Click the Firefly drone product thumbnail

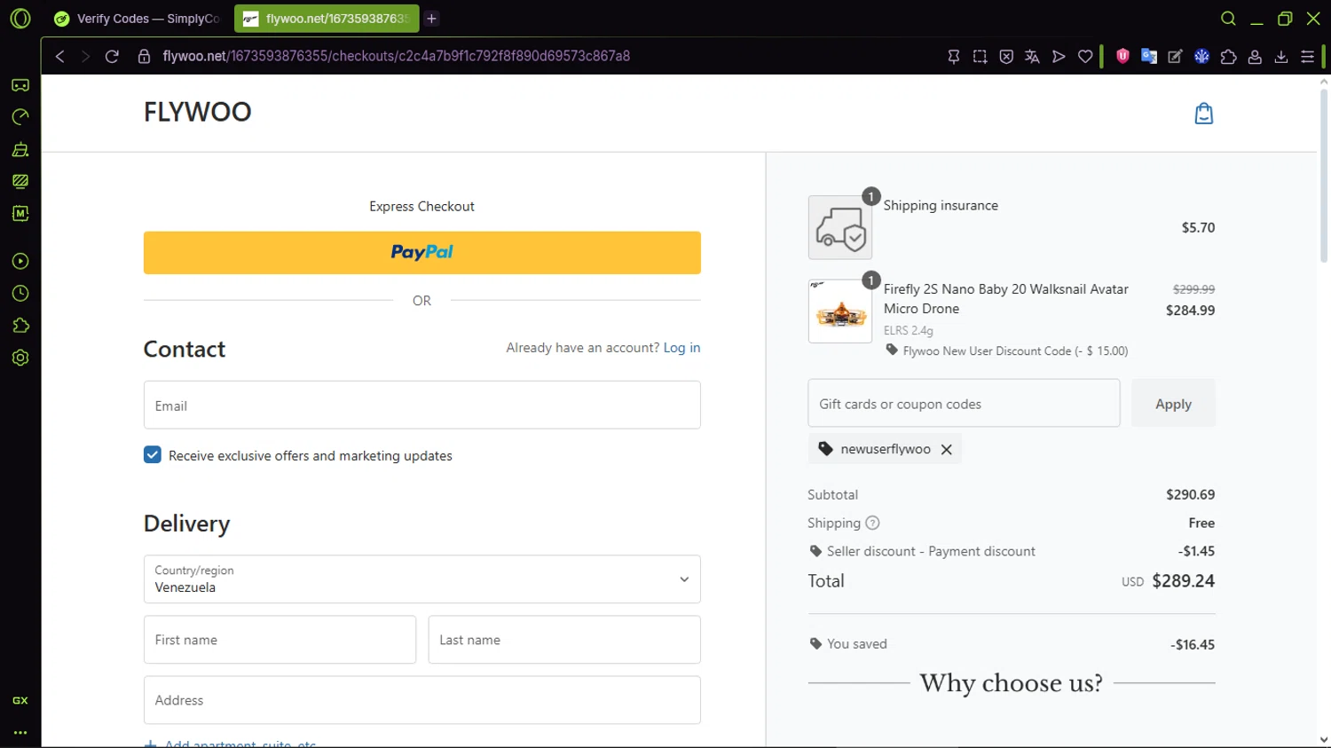click(840, 311)
